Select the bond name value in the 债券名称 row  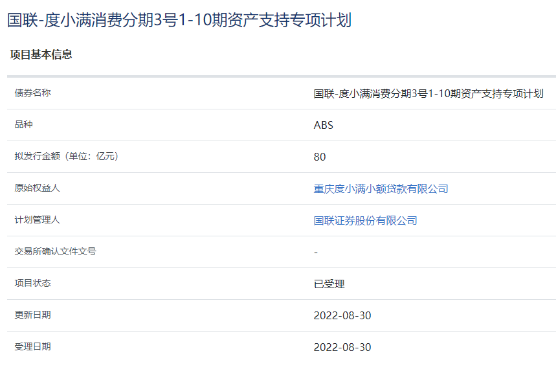coord(428,94)
